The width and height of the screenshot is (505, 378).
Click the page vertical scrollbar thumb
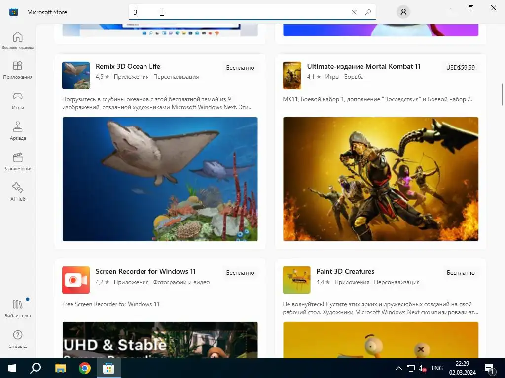pyautogui.click(x=503, y=94)
